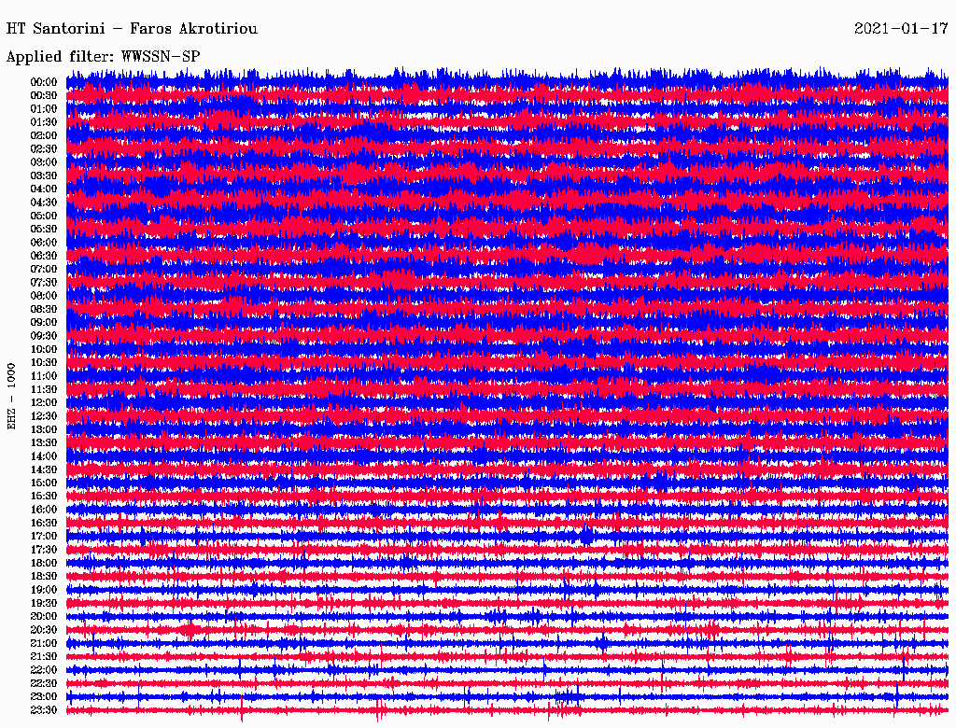956x728 pixels.
Task: Select the 21:00 time label
Action: click(x=44, y=643)
